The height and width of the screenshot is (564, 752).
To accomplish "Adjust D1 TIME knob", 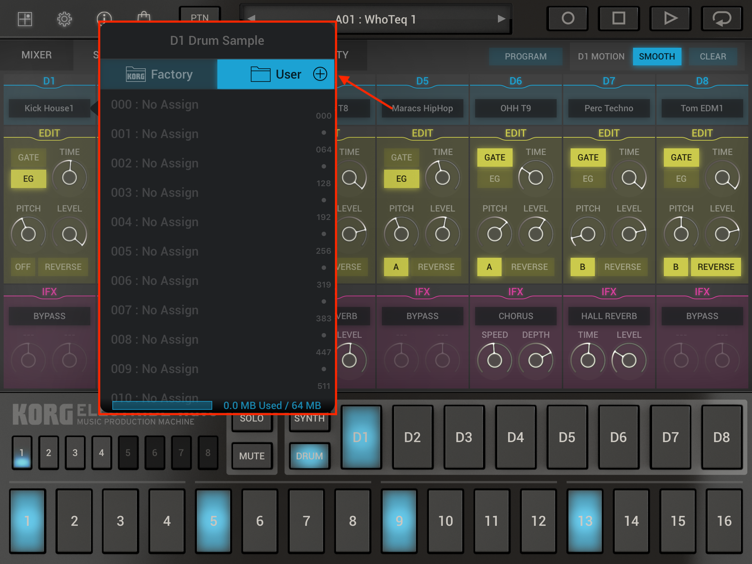I will point(69,177).
